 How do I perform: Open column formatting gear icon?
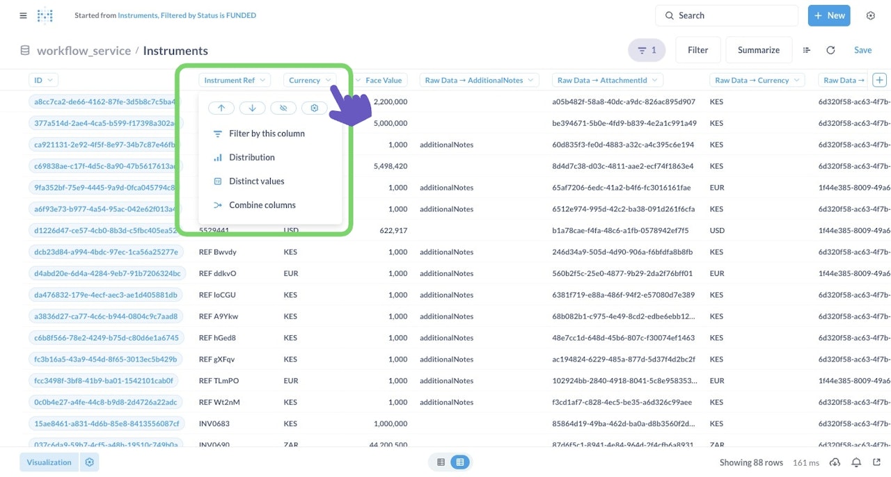click(x=315, y=108)
